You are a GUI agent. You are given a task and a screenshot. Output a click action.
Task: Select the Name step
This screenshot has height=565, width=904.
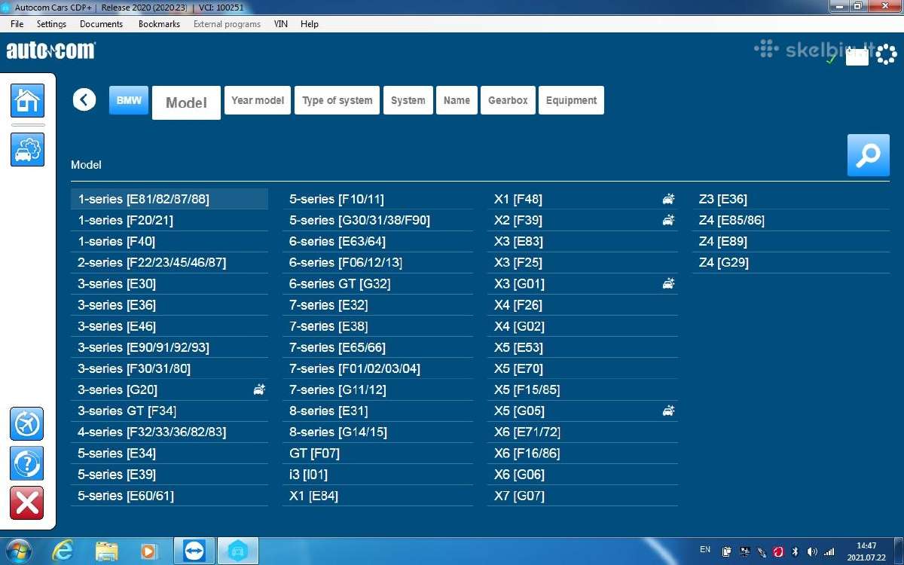[457, 100]
